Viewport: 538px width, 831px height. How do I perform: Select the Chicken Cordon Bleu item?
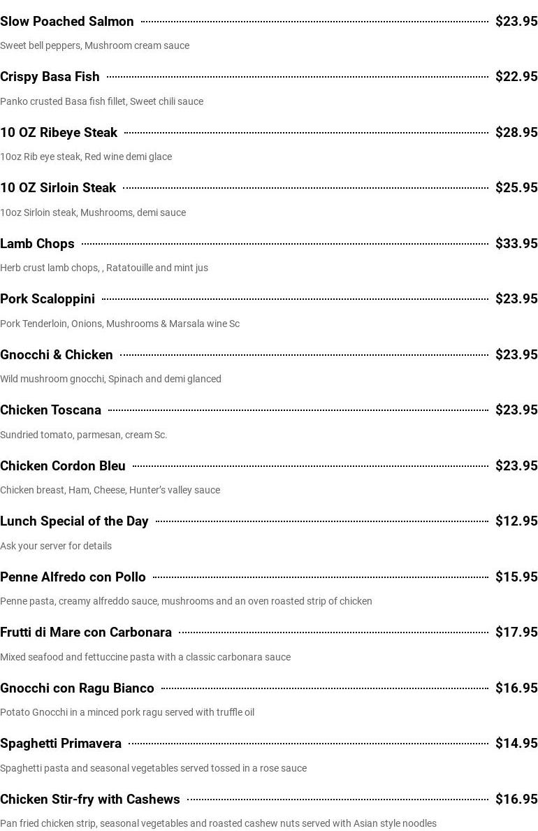pyautogui.click(x=63, y=466)
